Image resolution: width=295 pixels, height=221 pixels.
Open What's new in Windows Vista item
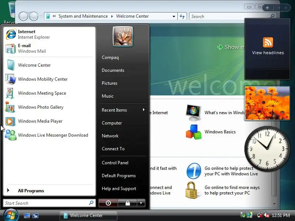(x=215, y=113)
